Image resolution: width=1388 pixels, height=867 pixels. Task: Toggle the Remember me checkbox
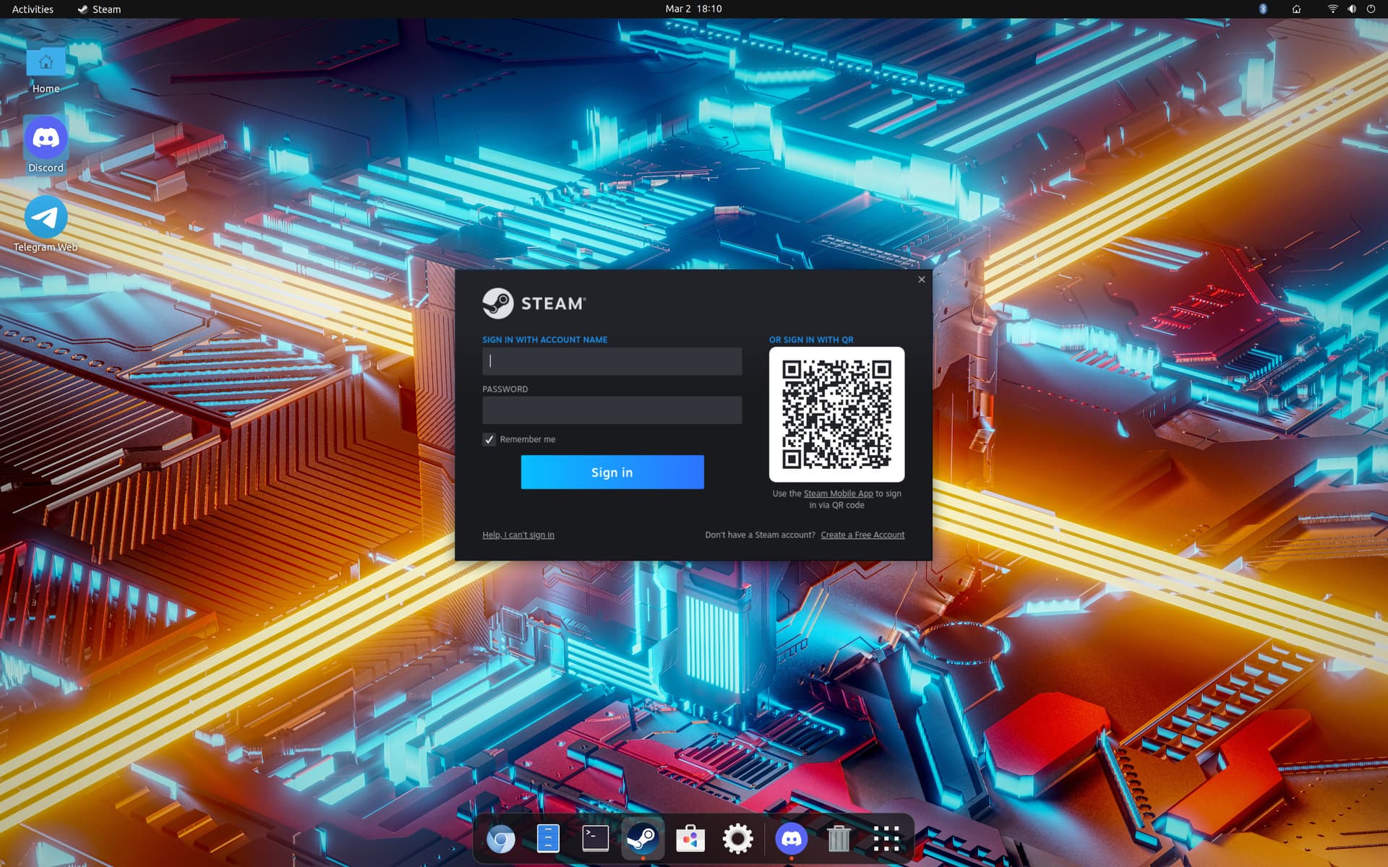coord(489,439)
